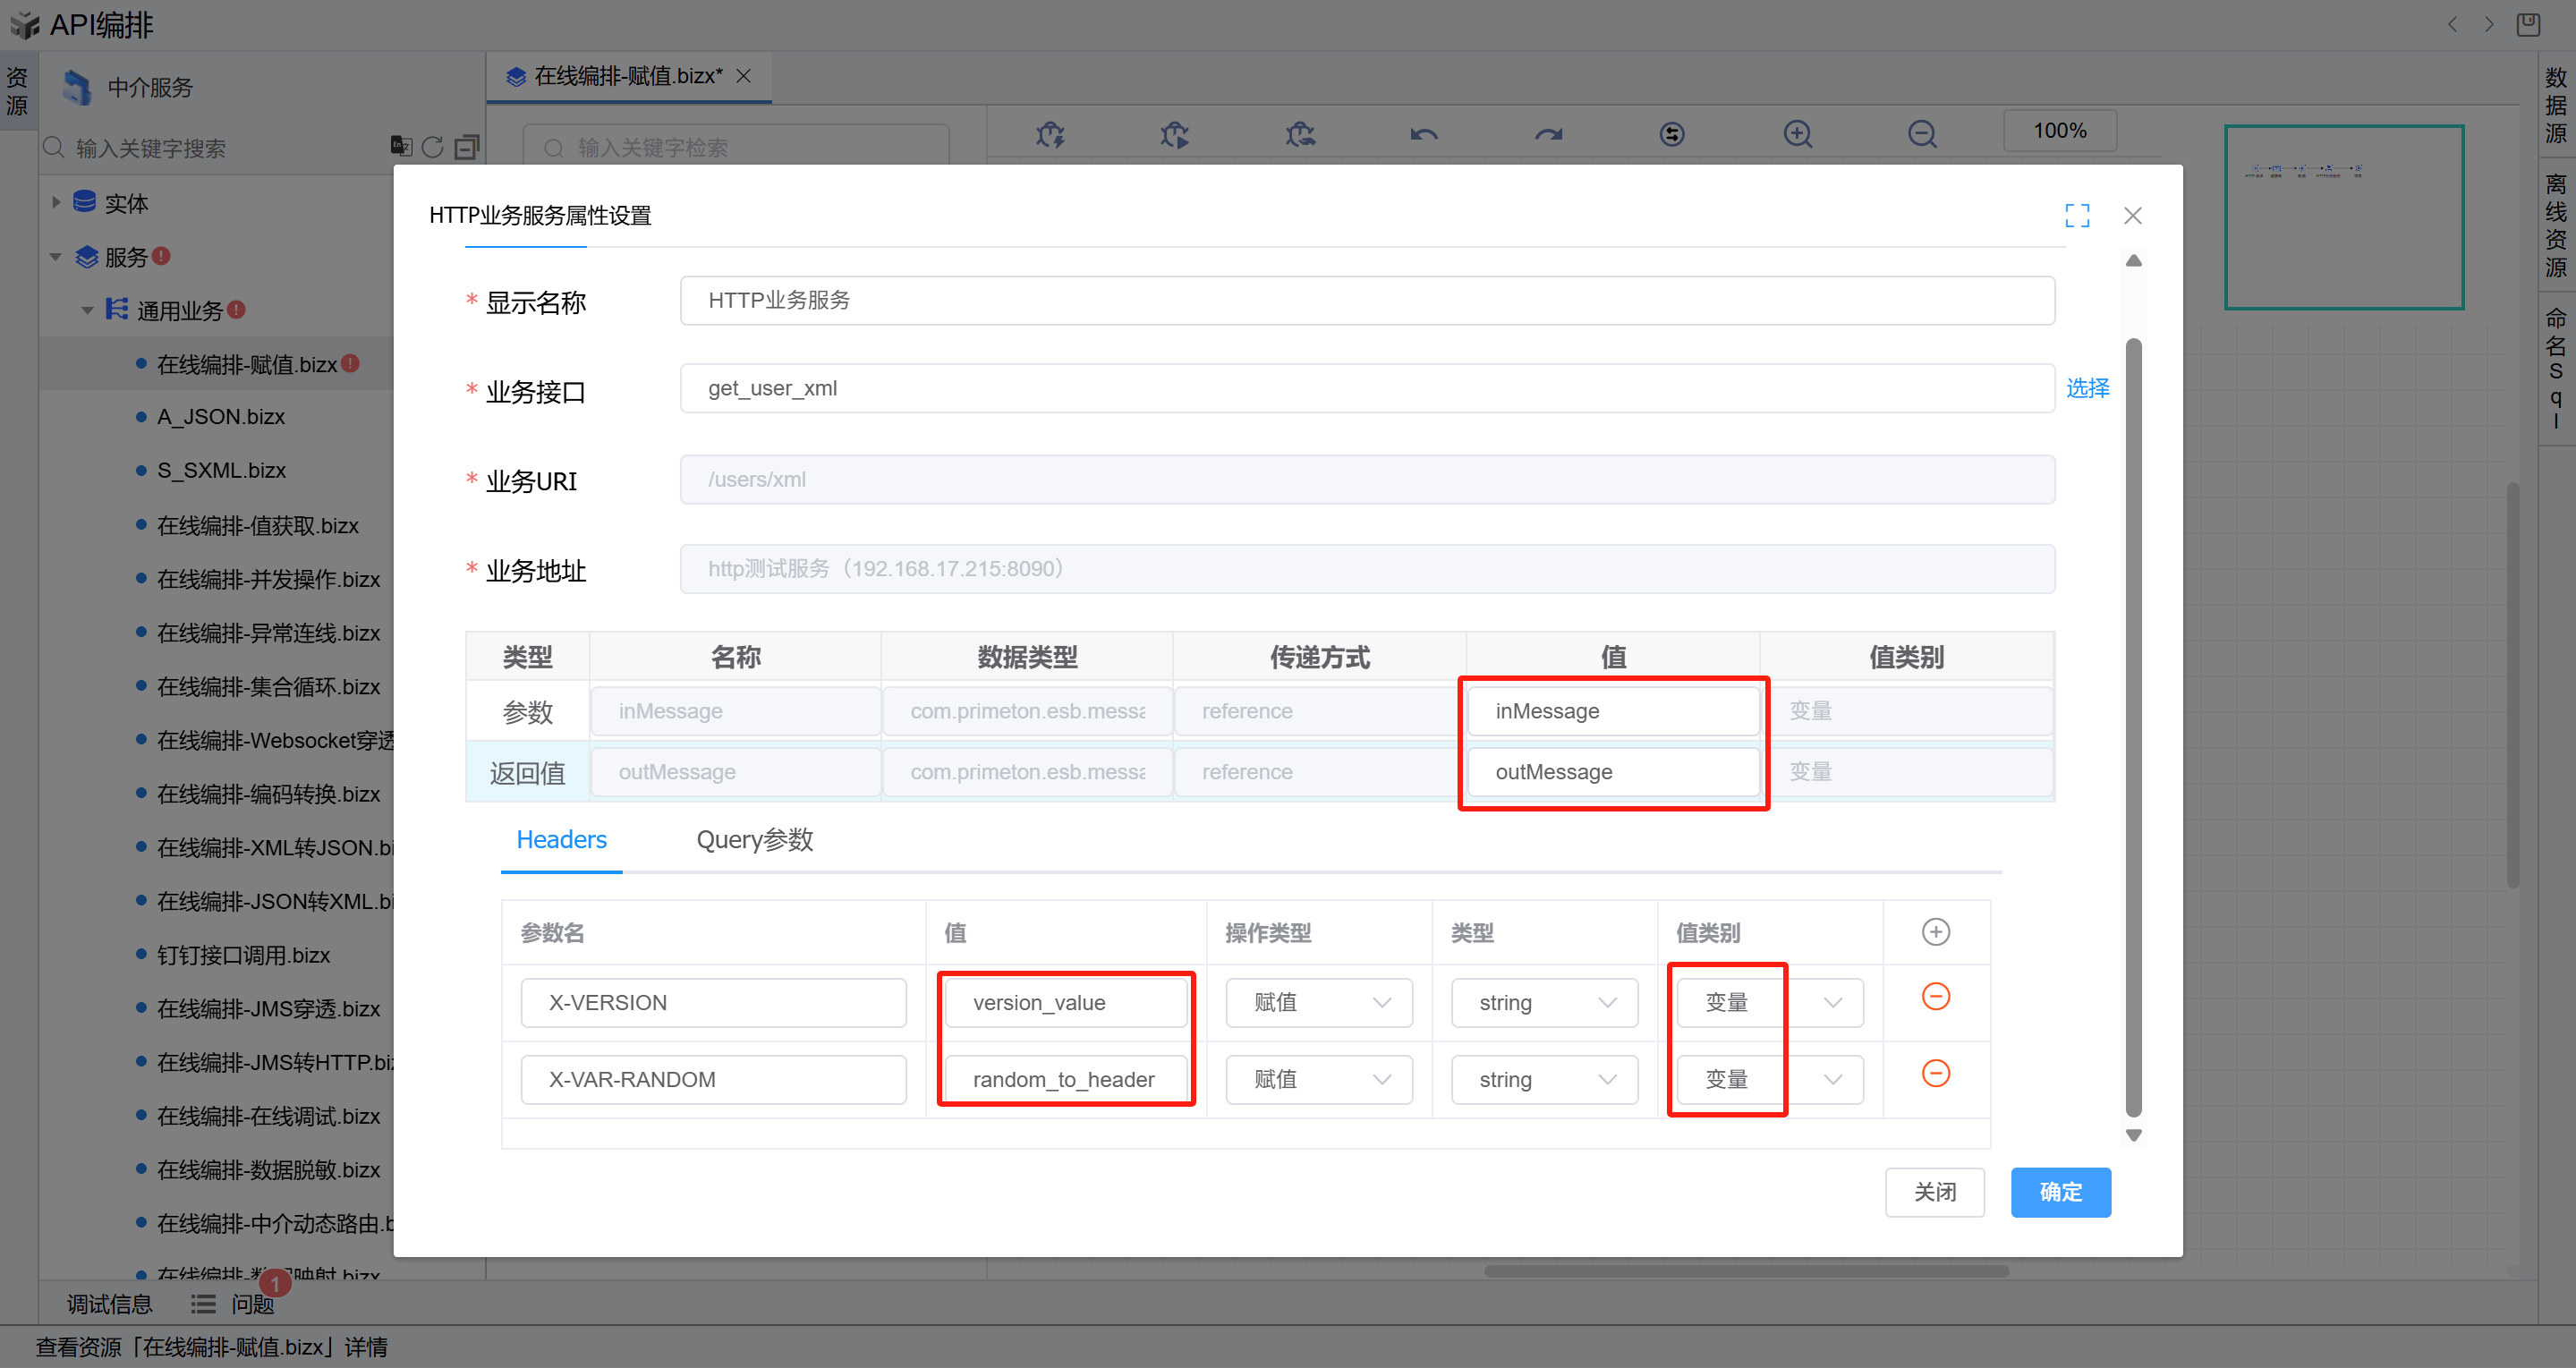Screen dimensions: 2576x1368
Task: Click the version_value input field
Action: (x=1065, y=1002)
